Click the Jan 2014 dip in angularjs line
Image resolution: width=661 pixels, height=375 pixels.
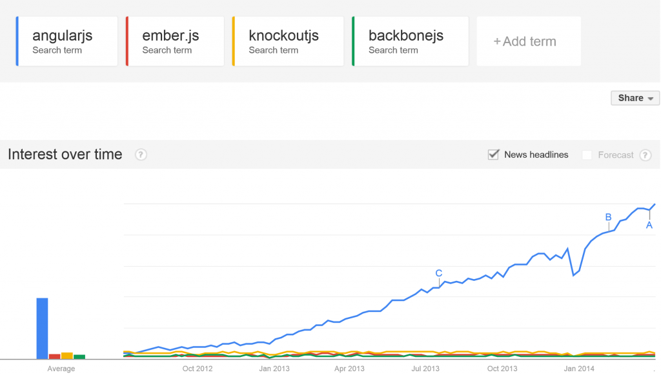[574, 275]
